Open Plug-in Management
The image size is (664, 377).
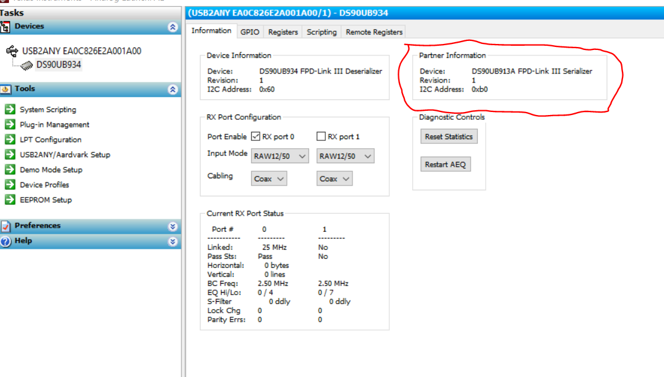pos(55,125)
